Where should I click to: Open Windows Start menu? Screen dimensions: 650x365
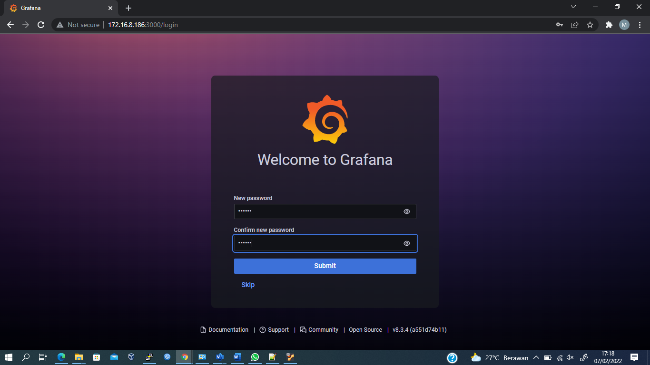click(x=9, y=357)
